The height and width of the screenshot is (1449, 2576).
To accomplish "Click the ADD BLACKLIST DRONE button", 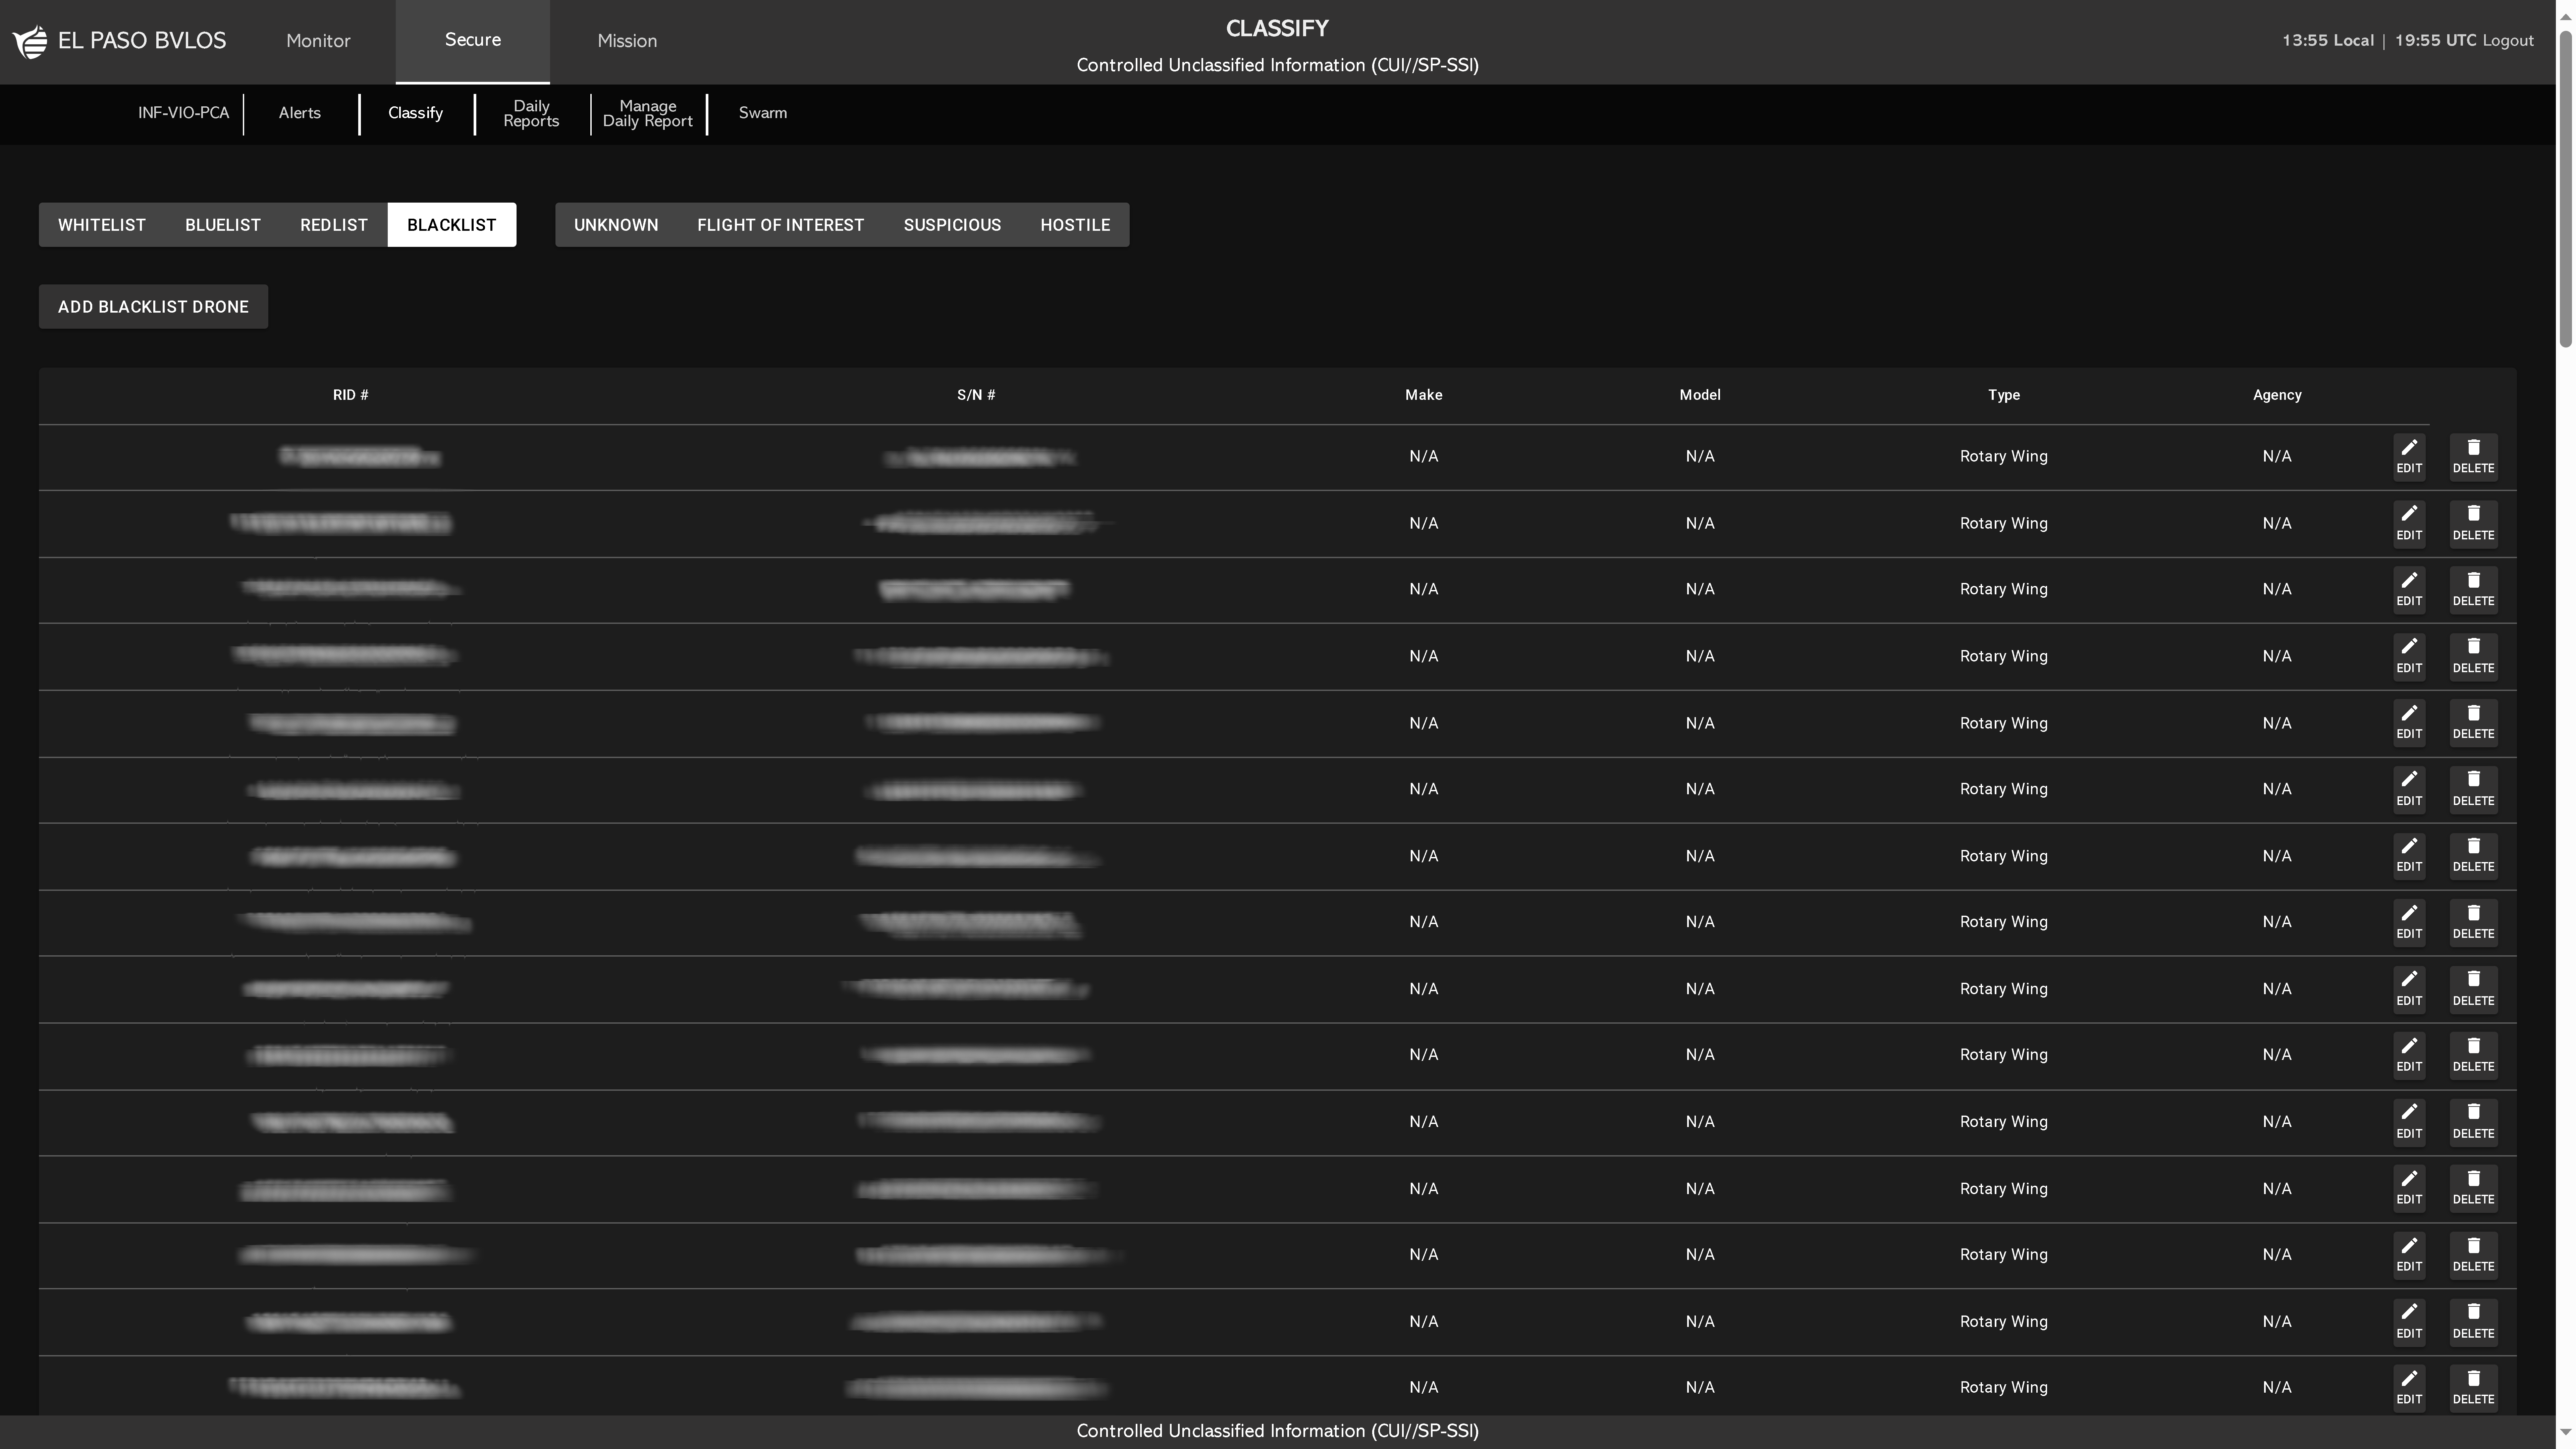I will point(153,307).
